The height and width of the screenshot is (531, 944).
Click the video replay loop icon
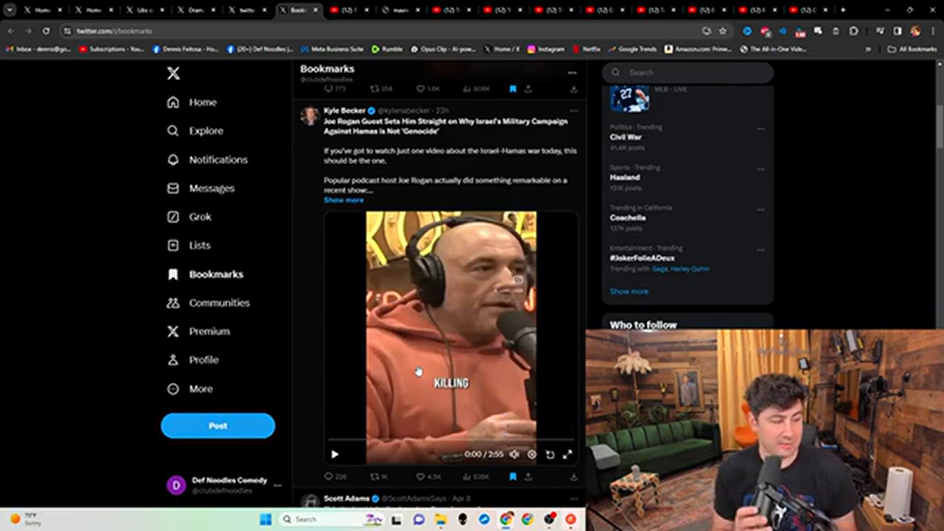click(x=550, y=454)
